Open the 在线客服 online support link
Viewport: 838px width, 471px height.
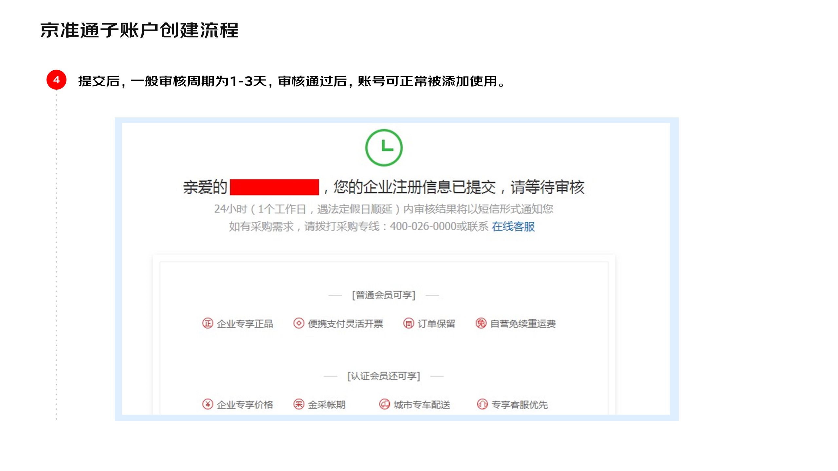click(513, 226)
